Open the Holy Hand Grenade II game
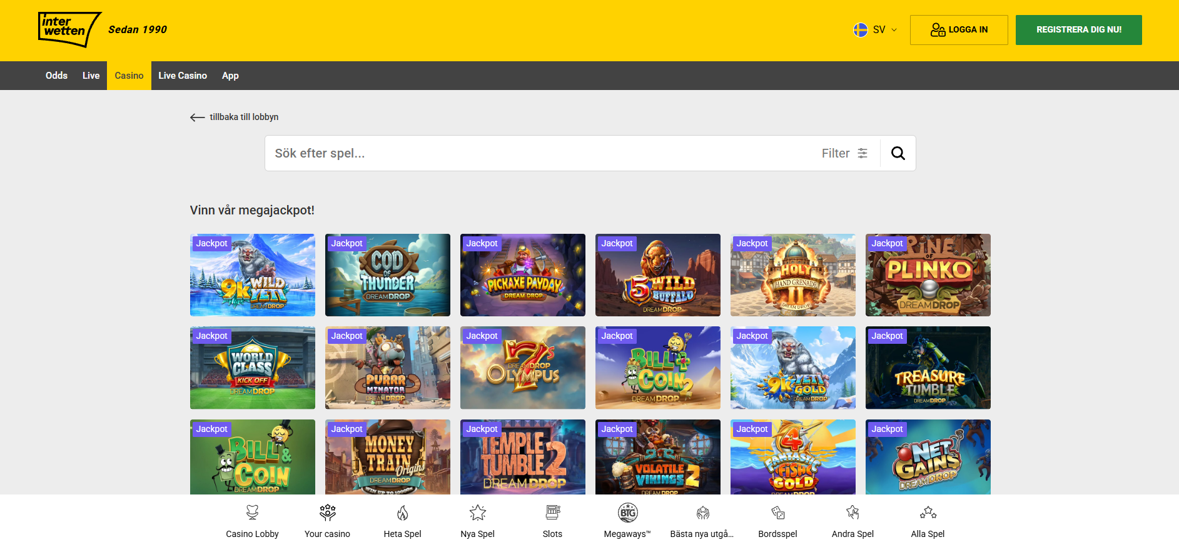1179x542 pixels. click(793, 275)
